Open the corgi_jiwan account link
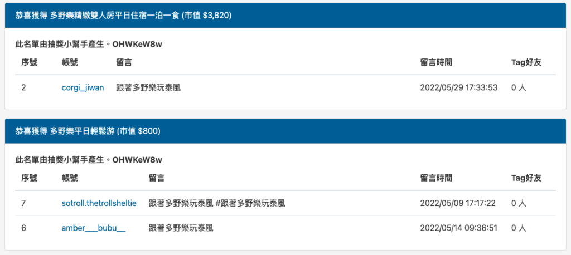 click(x=83, y=87)
